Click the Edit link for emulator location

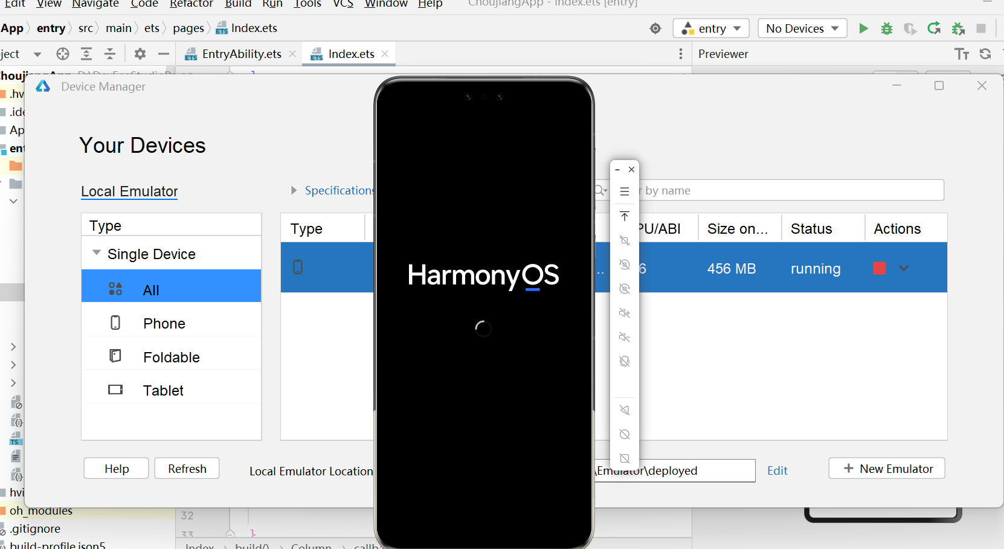(x=777, y=470)
